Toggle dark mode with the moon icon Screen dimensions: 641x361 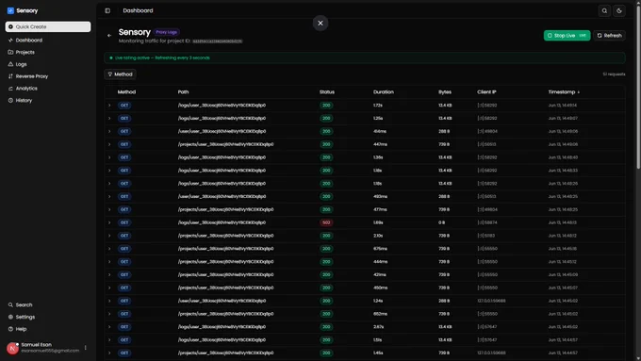click(x=619, y=11)
